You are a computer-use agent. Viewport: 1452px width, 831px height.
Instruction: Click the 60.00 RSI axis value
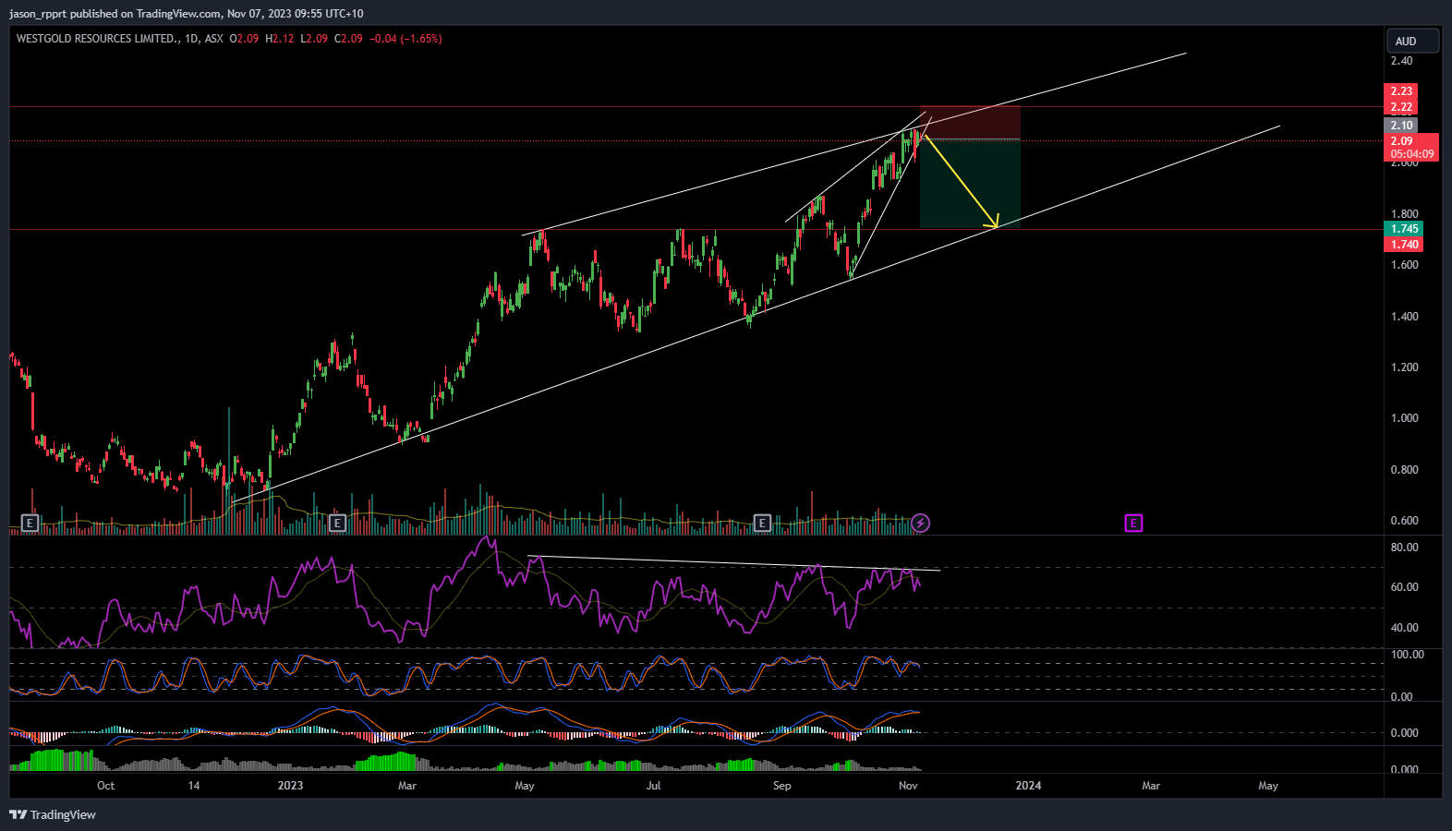coord(1404,587)
